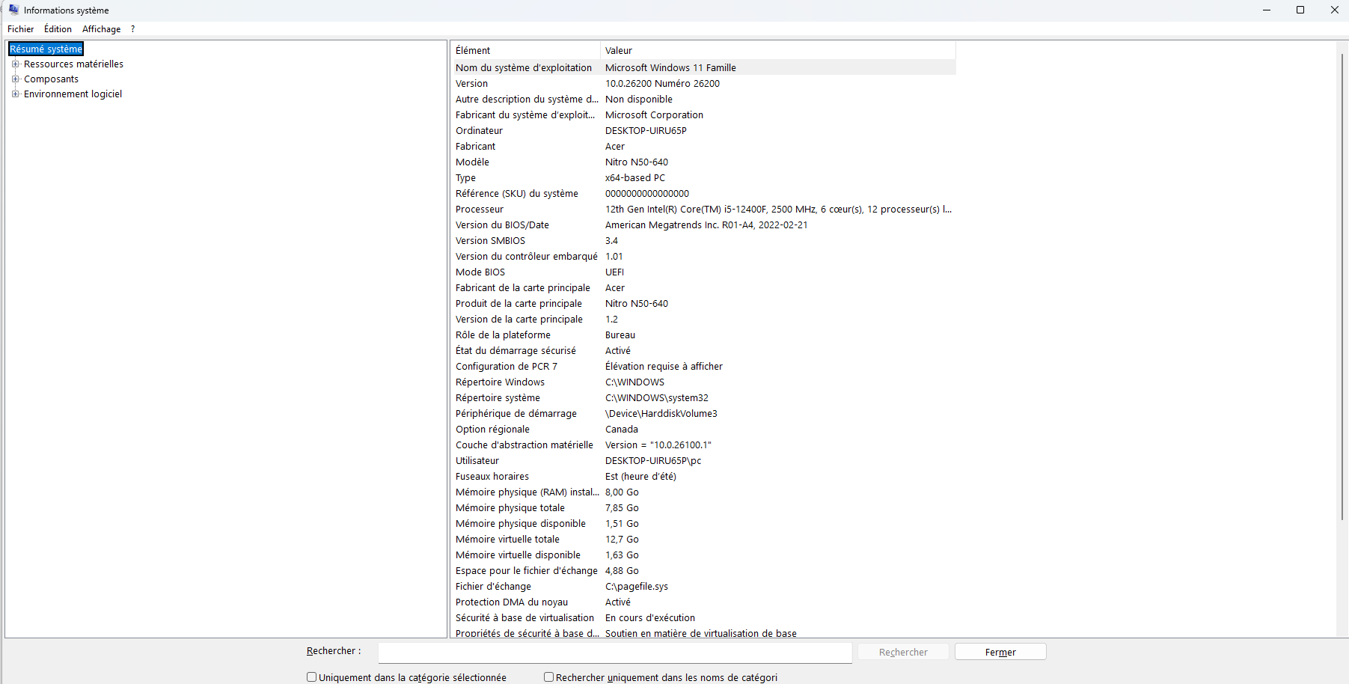
Task: Select the 'Version SMBIOS' row
Action: [703, 241]
